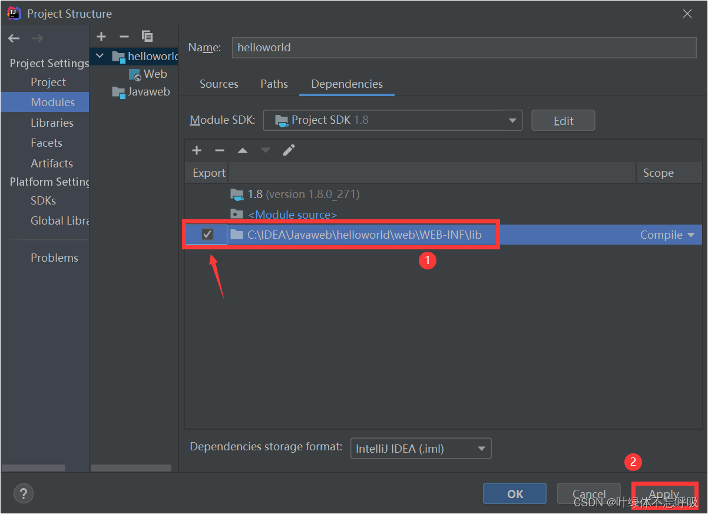Screen dimensions: 708x514
Task: Click the Javaweb module folder icon
Action: click(x=118, y=92)
